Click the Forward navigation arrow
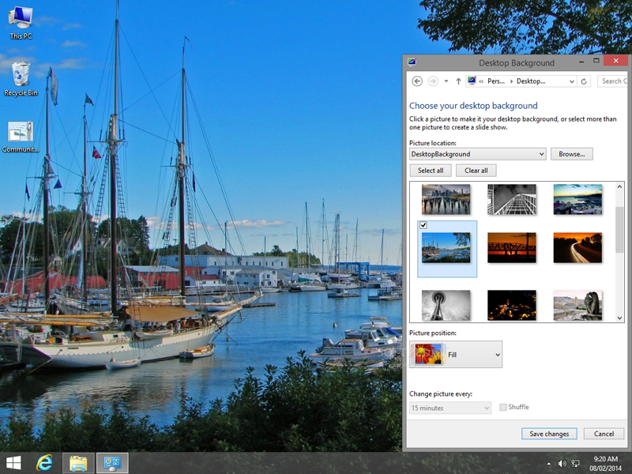632x474 pixels. click(433, 81)
